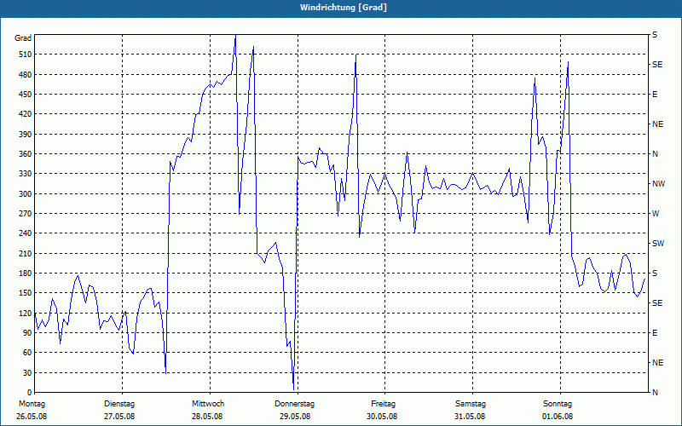
Task: Click the NW compass label
Action: (x=658, y=184)
